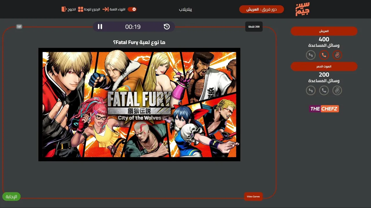This screenshot has height=208, width=371.
Task: Click the Video Games category tag
Action: pyautogui.click(x=253, y=196)
